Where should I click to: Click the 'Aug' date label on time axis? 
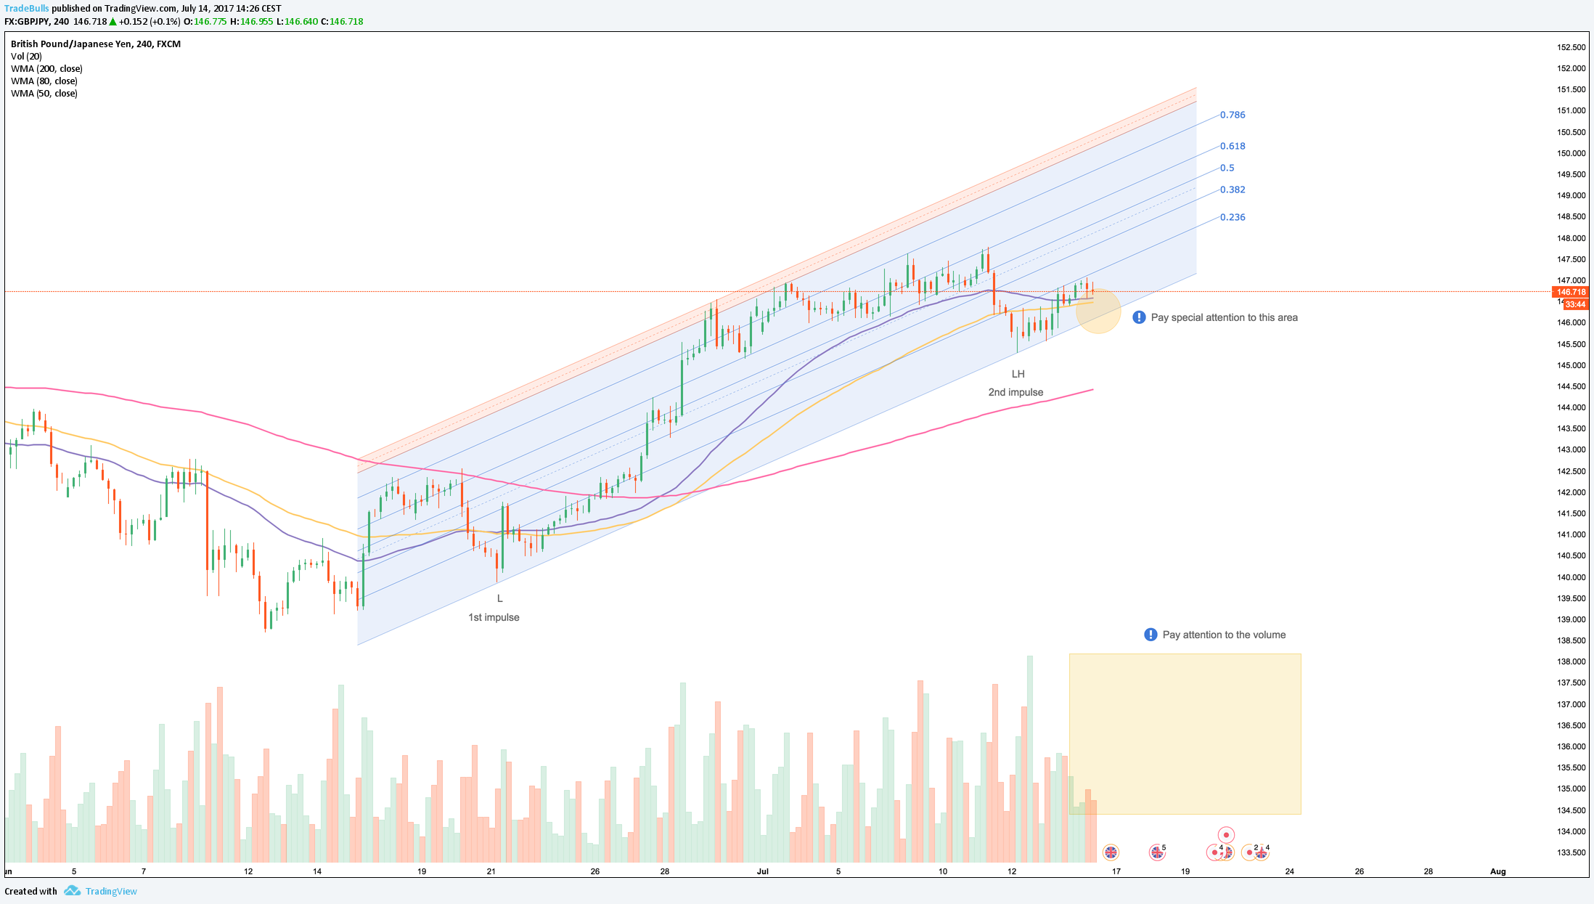[1498, 871]
